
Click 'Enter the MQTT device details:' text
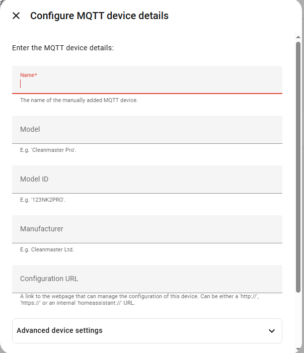pyautogui.click(x=63, y=48)
